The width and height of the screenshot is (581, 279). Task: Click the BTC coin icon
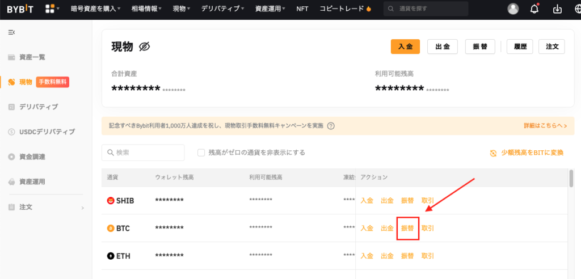click(x=111, y=228)
